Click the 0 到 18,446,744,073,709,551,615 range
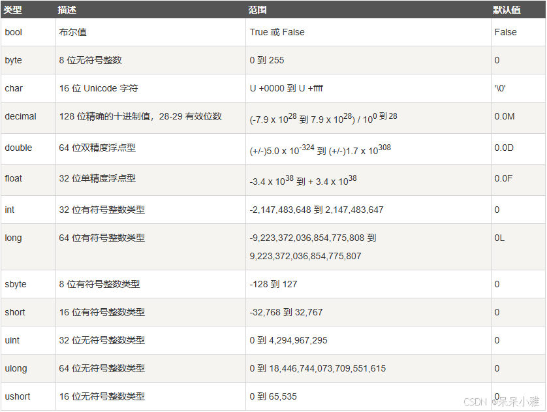 click(x=318, y=368)
